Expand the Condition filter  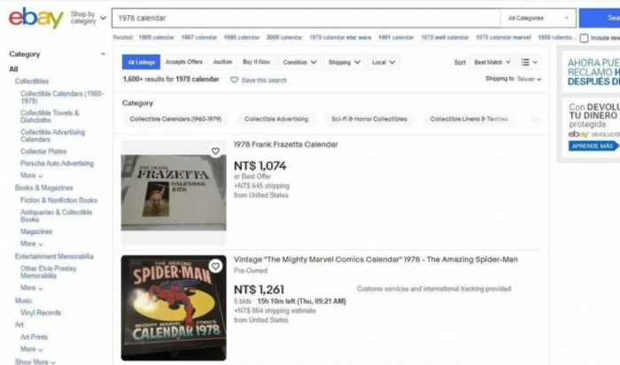click(299, 62)
